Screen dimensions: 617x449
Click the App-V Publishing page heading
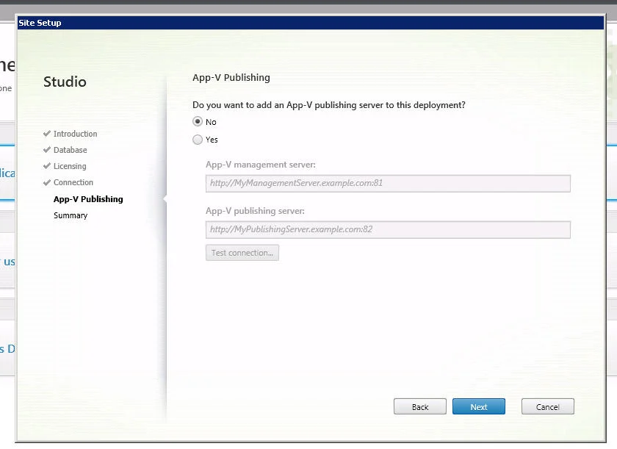tap(231, 77)
